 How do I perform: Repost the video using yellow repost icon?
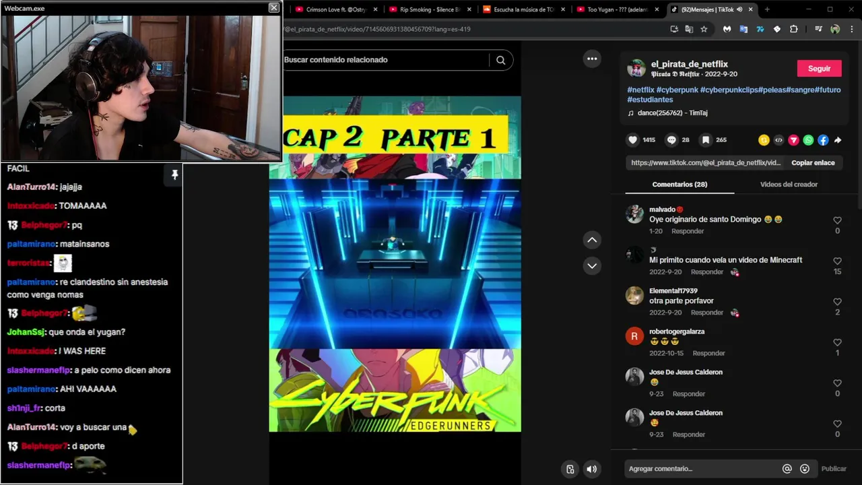coord(764,140)
